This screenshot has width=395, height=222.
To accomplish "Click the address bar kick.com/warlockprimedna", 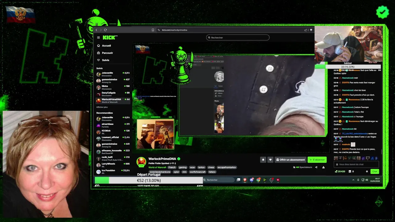I will [174, 30].
